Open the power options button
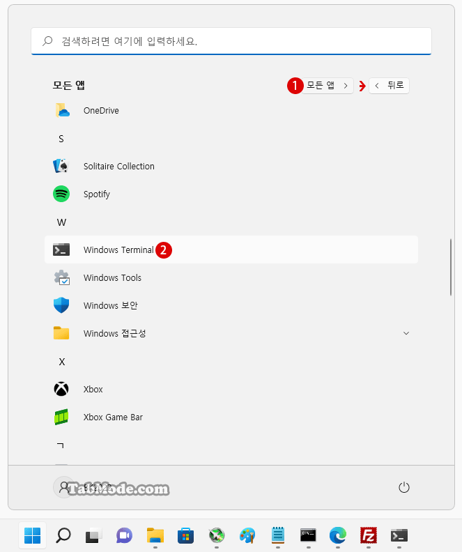Image resolution: width=462 pixels, height=552 pixels. tap(404, 488)
